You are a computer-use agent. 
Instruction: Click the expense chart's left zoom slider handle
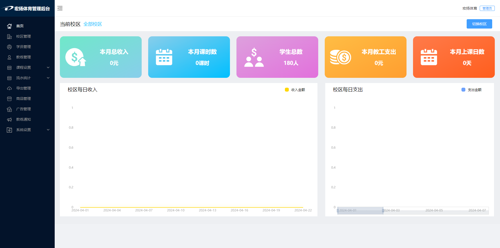coord(338,211)
